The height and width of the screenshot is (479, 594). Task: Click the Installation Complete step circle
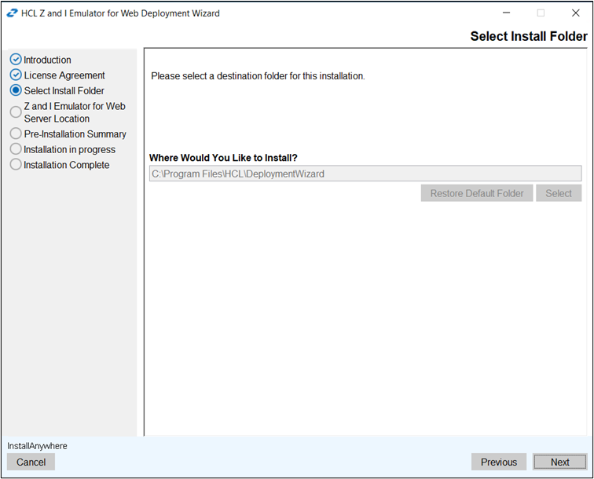16,165
